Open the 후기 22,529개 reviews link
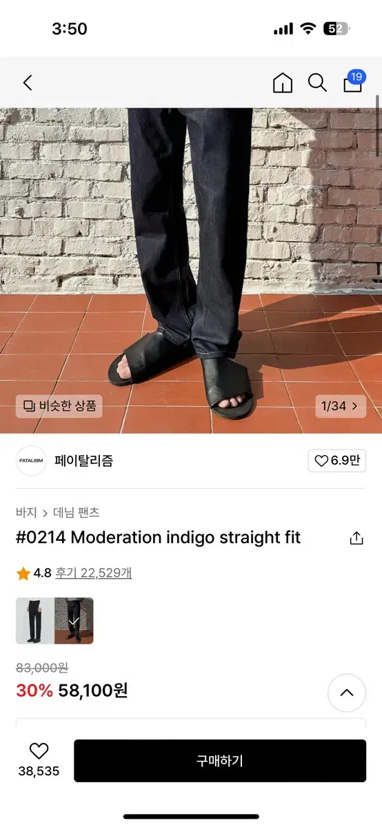 click(x=93, y=573)
